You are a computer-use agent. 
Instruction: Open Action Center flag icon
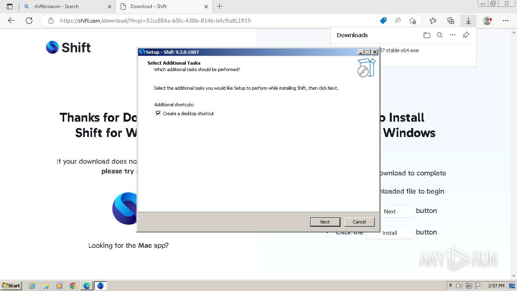pos(479,286)
